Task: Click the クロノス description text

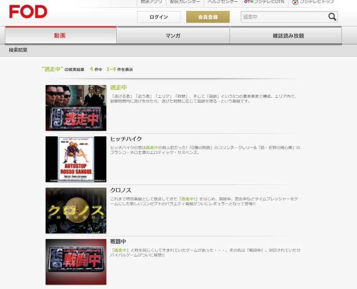Action: [204, 201]
